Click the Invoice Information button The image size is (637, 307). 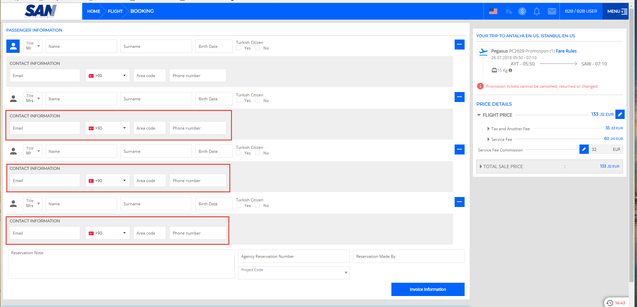[x=428, y=289]
